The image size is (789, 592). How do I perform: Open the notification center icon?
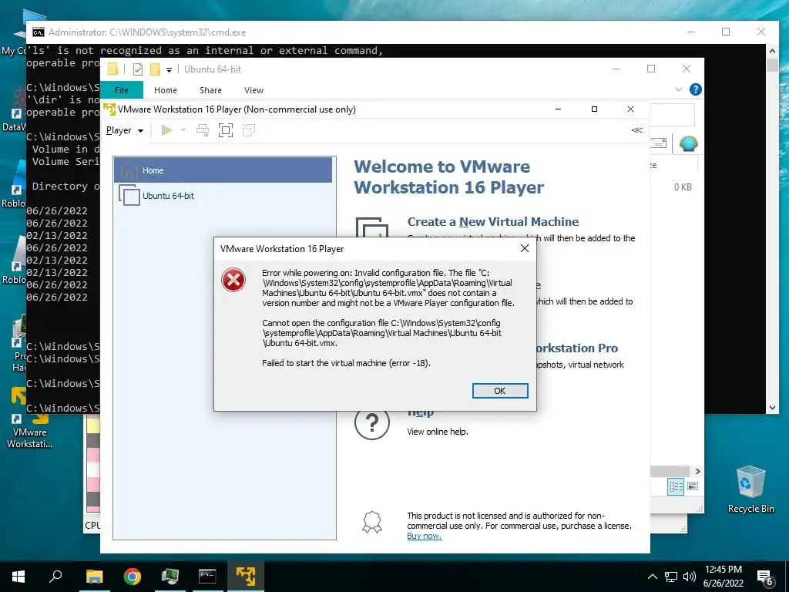click(765, 577)
